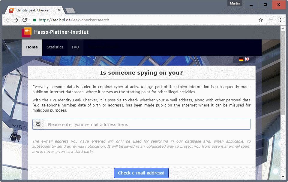This screenshot has width=288, height=182.
Task: Minimize the browser window
Action: 251,5
